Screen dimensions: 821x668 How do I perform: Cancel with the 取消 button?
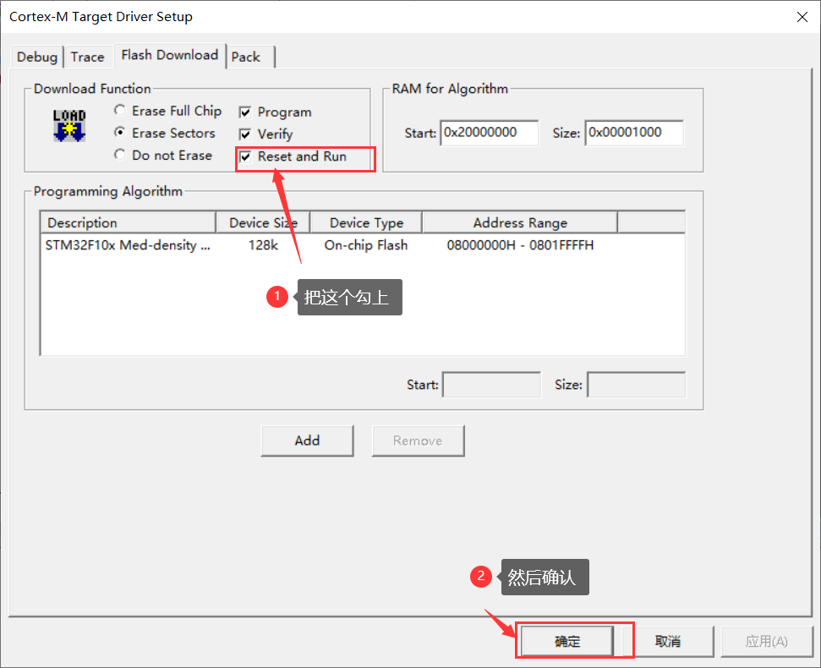(668, 641)
